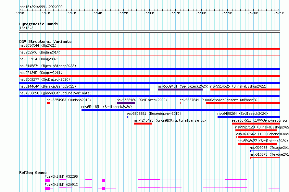This screenshot has width=289, height=192.
Task: Select the nsv6498264 (Sedlazeck2020) blue bar
Action: coord(248,117)
